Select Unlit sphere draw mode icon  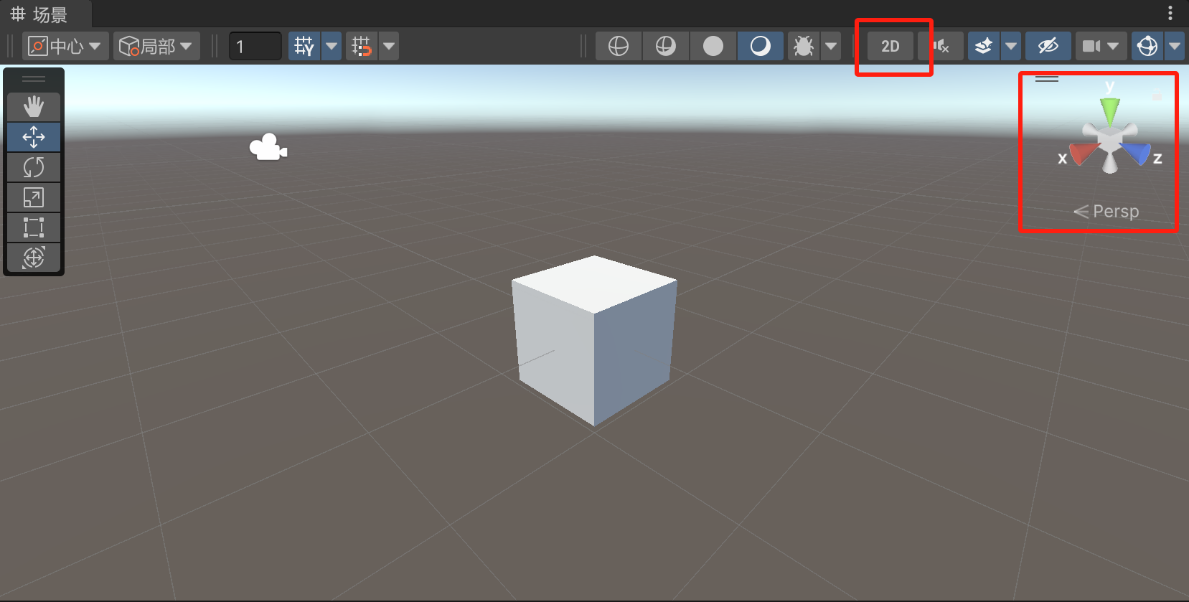pyautogui.click(x=713, y=46)
